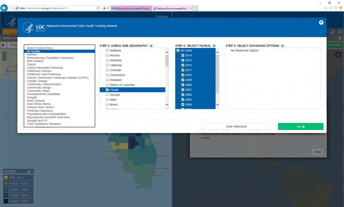Close the dialog with the X icon

point(321,22)
